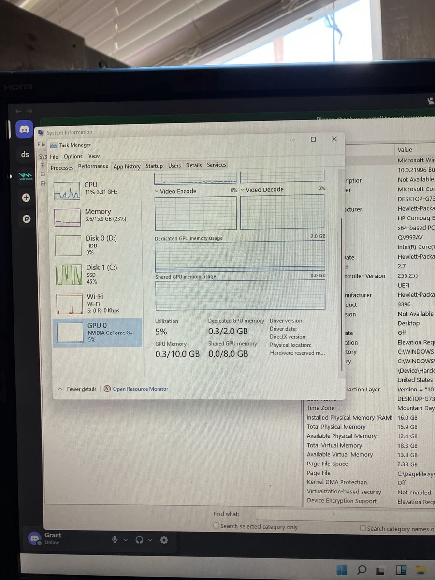Select the Memory performance thumbnail
The height and width of the screenshot is (580, 435).
click(x=97, y=215)
